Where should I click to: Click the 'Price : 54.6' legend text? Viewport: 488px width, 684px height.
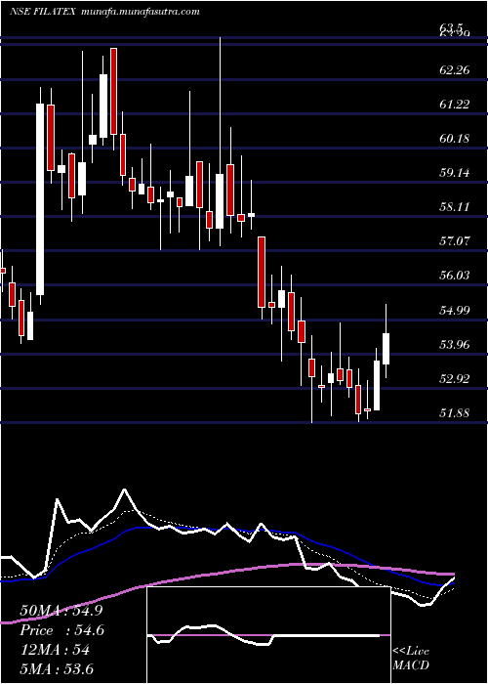click(x=61, y=630)
